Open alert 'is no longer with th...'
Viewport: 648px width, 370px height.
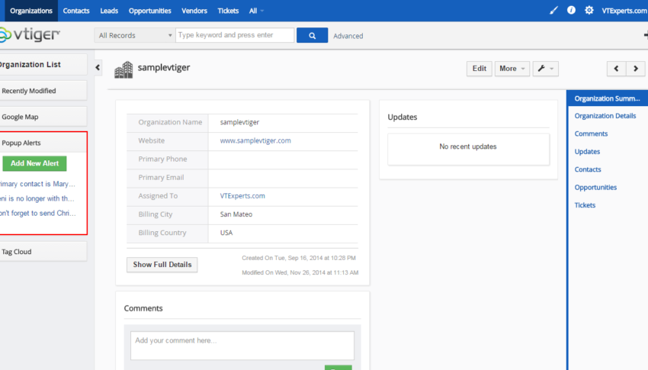(37, 198)
